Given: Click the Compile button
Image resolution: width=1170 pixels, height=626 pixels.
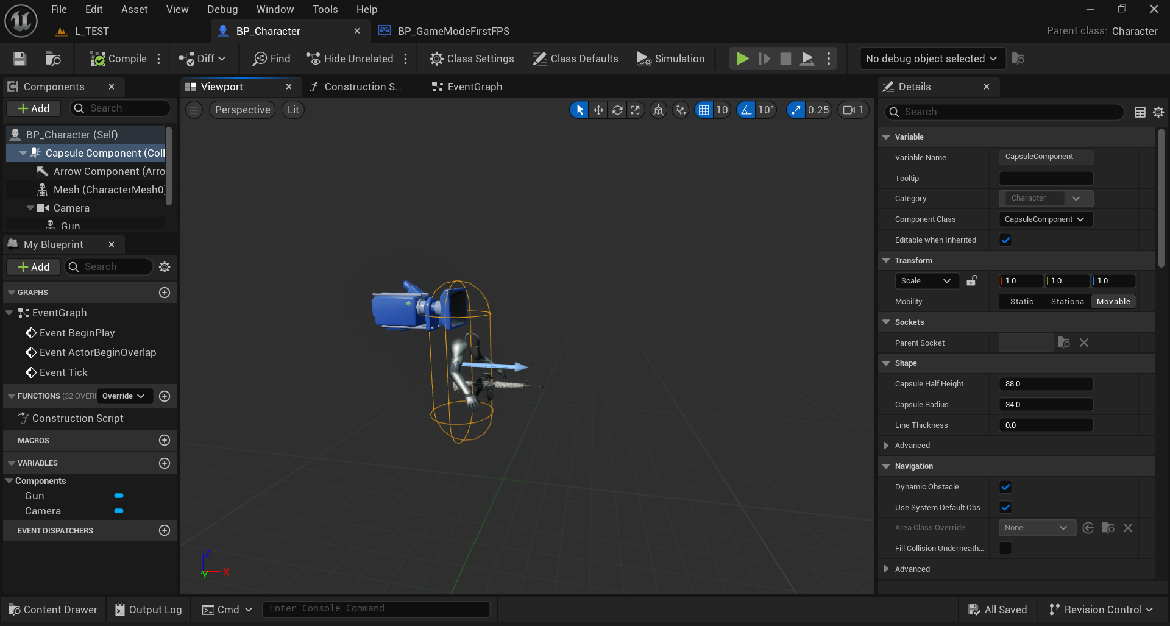Looking at the screenshot, I should 119,59.
